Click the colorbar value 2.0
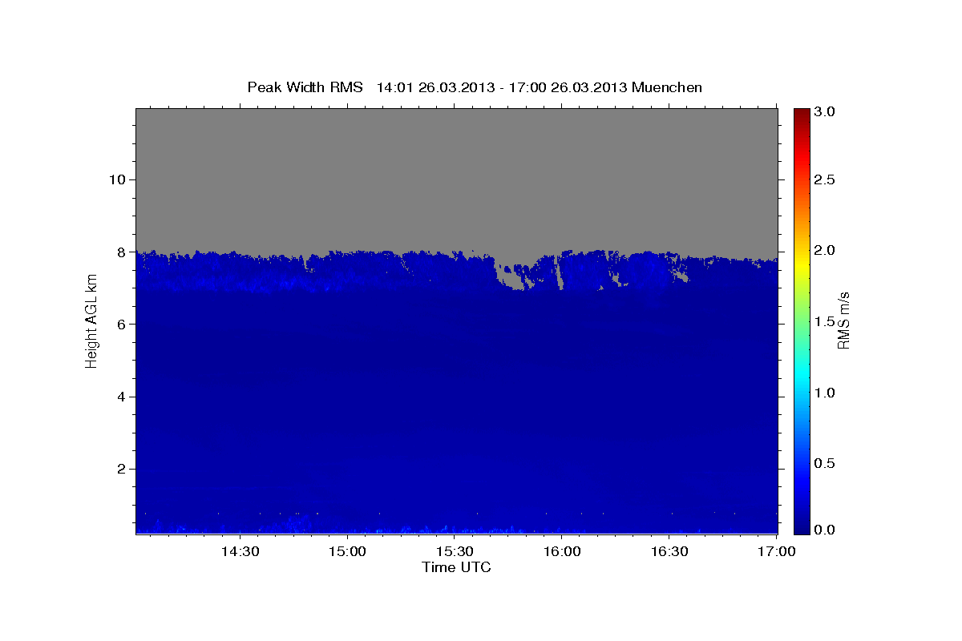Viewport: 962px width, 641px height. pyautogui.click(x=826, y=250)
